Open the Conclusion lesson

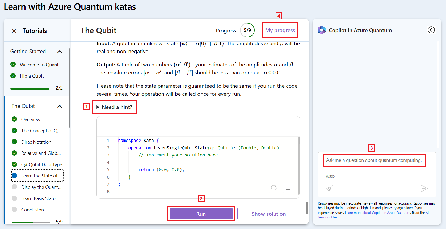pos(32,210)
